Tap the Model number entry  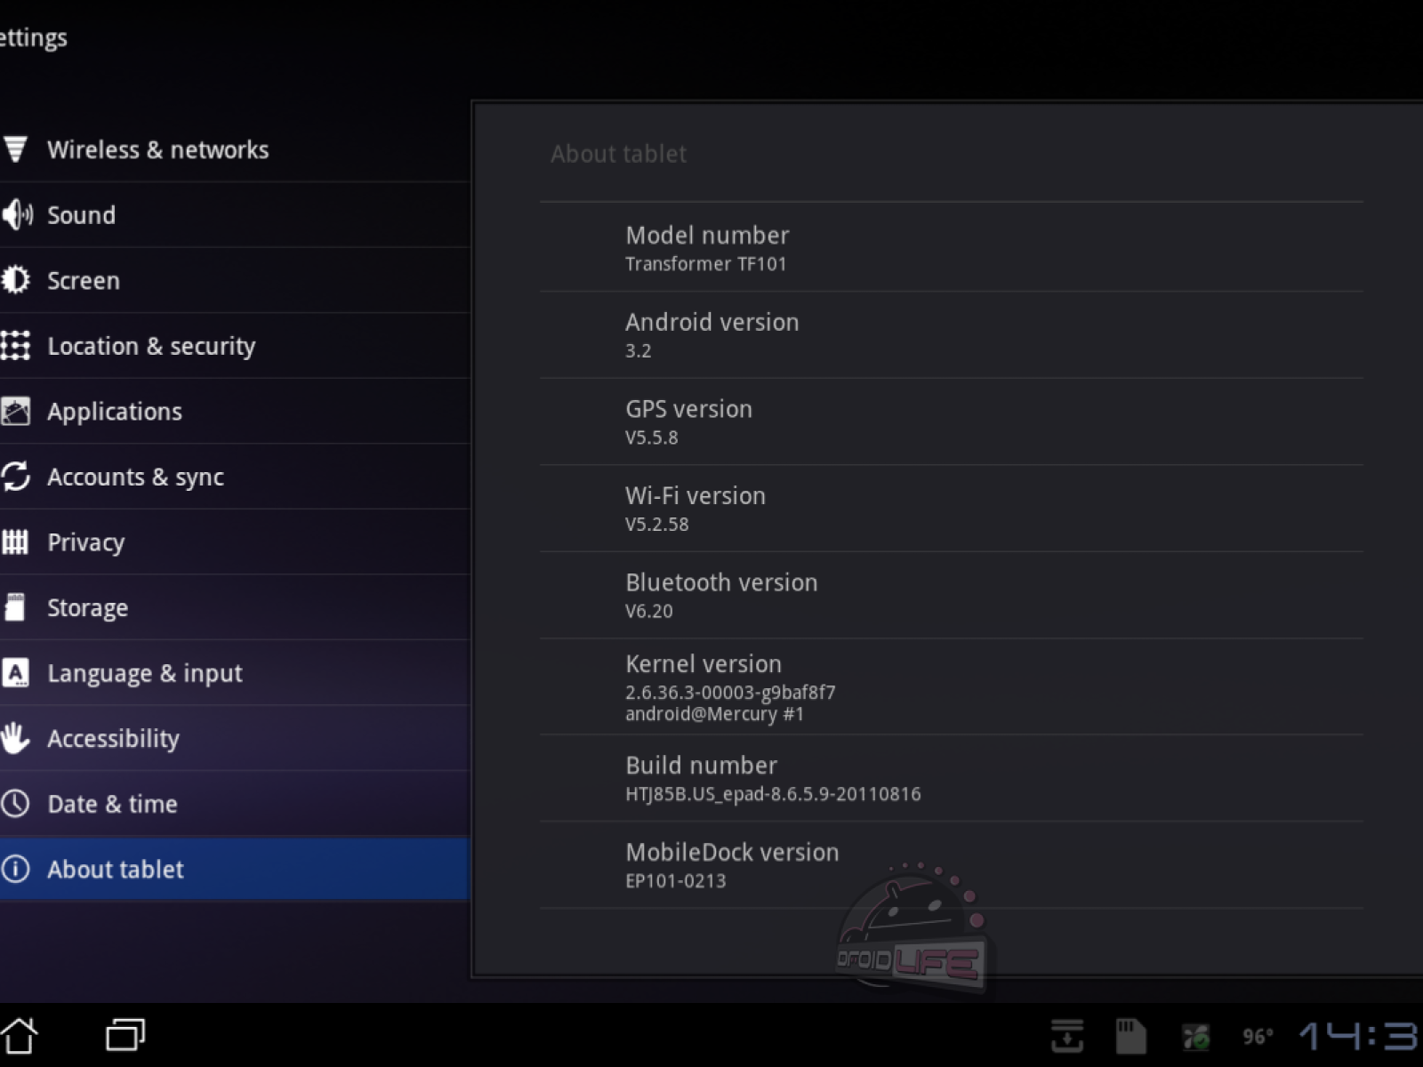[x=951, y=247]
